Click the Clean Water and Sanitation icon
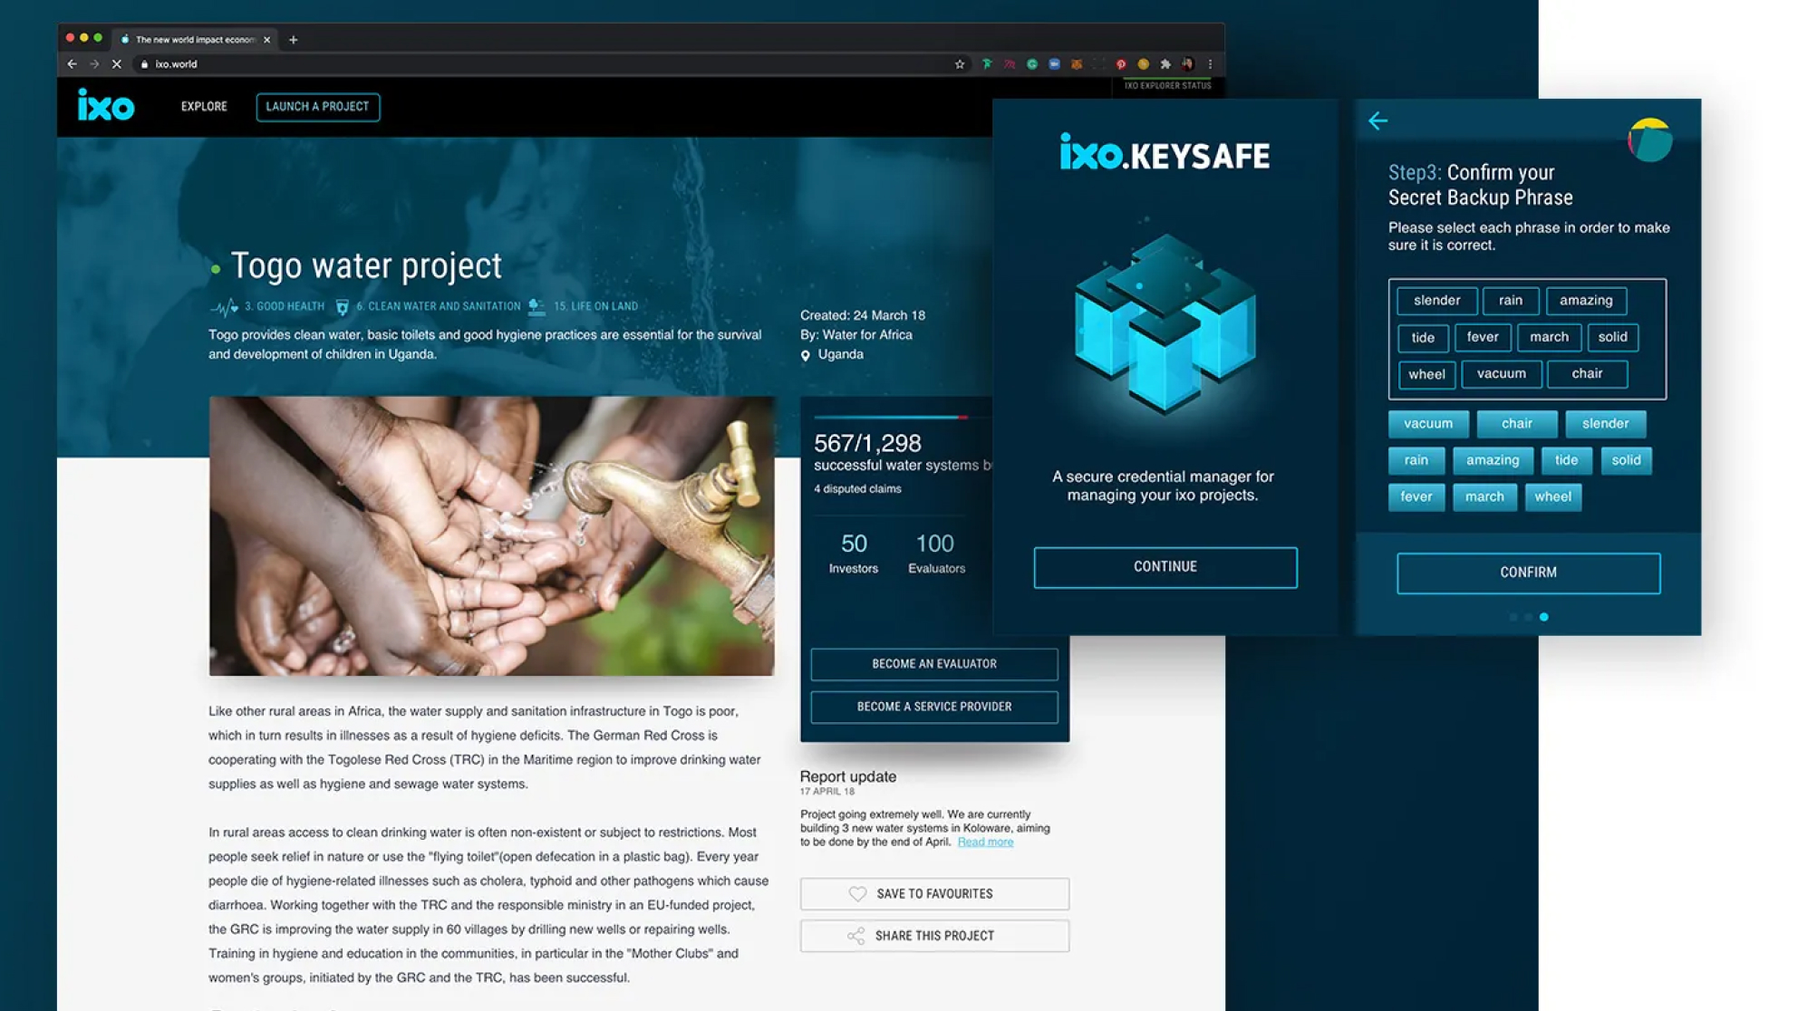Screen dimensions: 1798x1011 (x=342, y=307)
